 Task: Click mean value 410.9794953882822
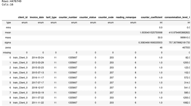pyautogui.click(x=179, y=33)
